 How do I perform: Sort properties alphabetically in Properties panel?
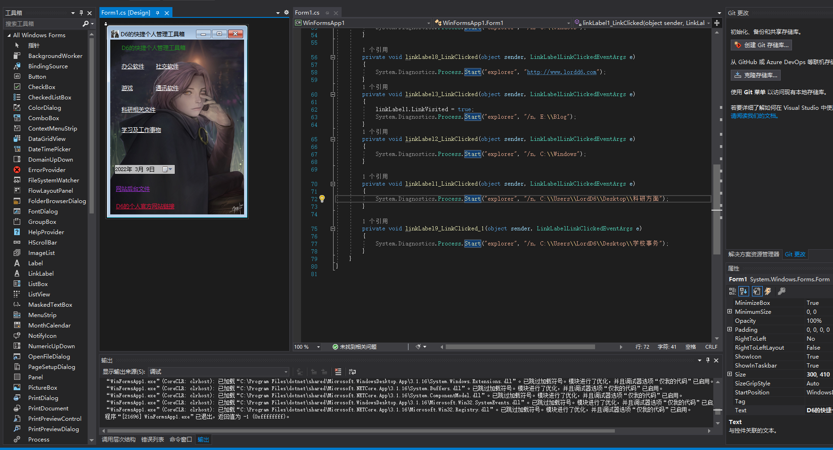tap(743, 291)
